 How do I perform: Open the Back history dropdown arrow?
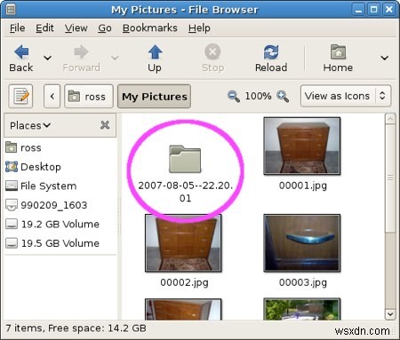point(47,58)
